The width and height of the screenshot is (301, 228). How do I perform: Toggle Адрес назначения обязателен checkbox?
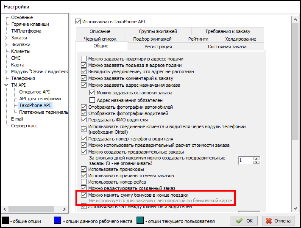[92, 100]
